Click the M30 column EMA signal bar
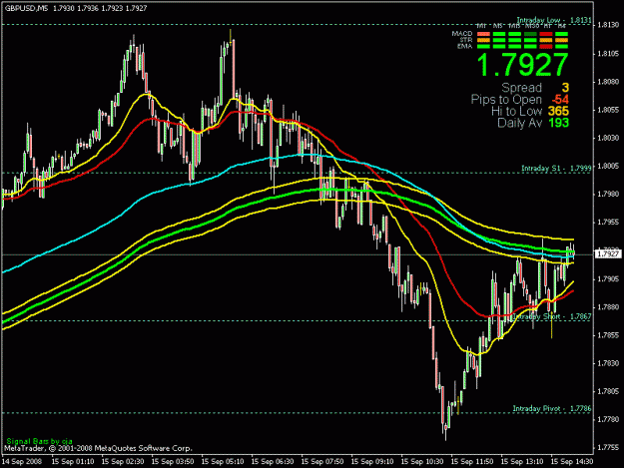Screen dimensions: 624x468 530,46
